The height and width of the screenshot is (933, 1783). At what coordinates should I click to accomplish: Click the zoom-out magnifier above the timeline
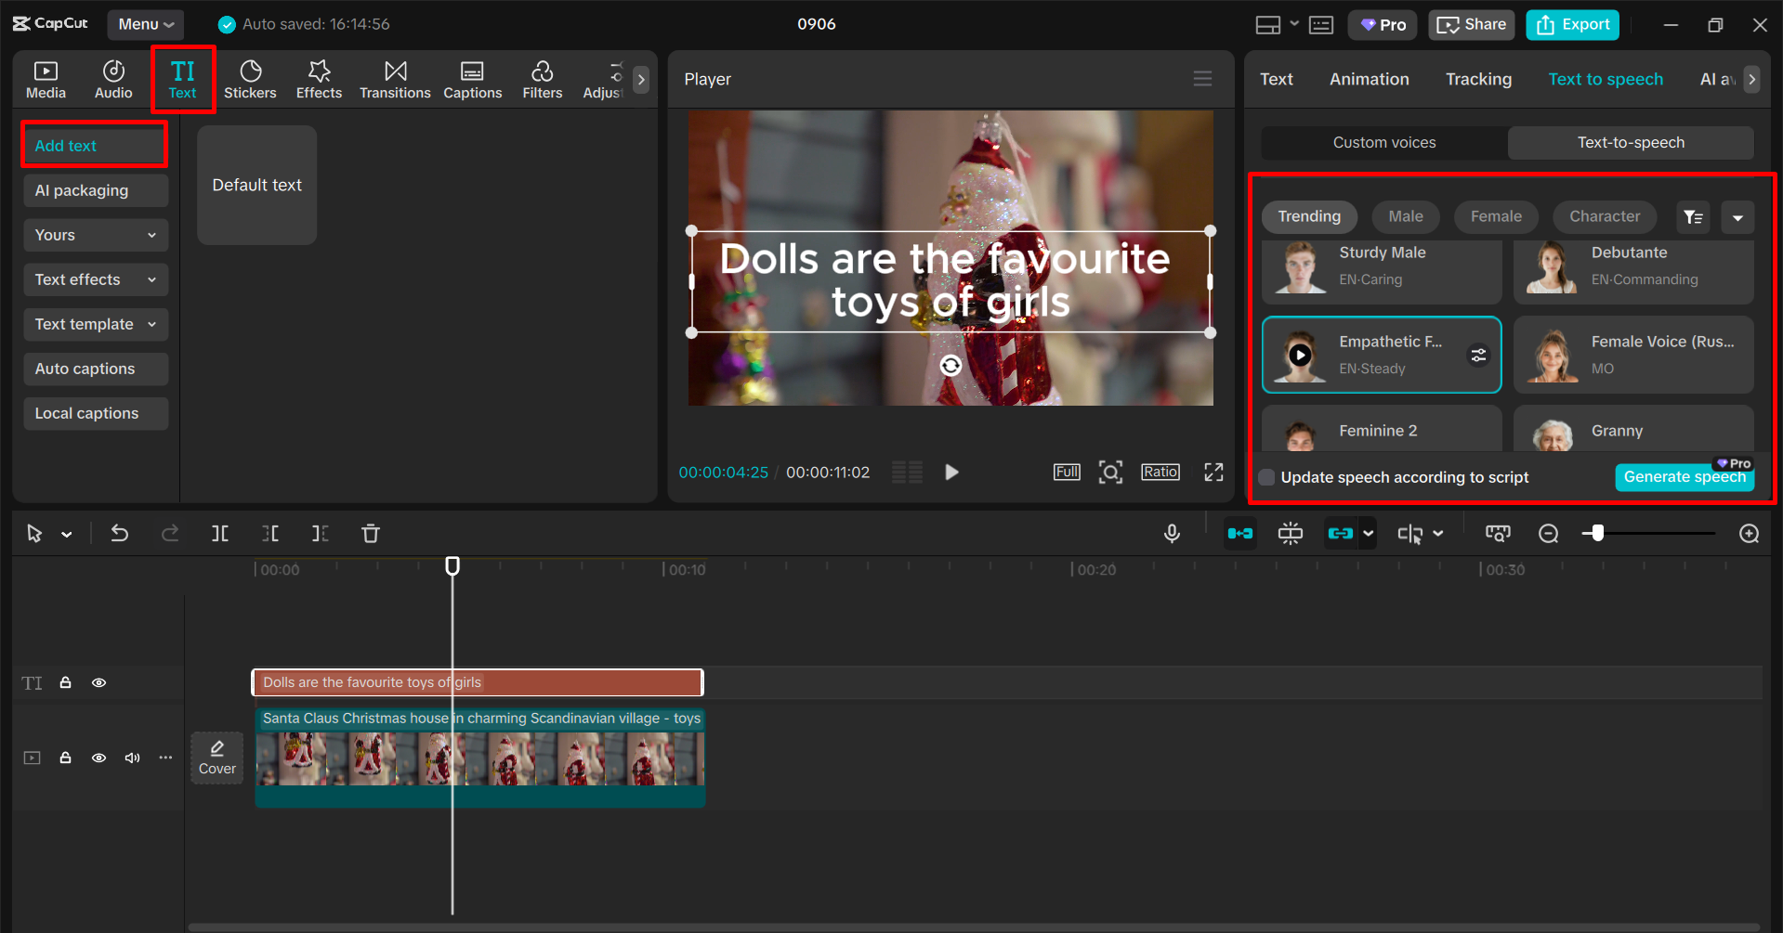tap(1548, 534)
